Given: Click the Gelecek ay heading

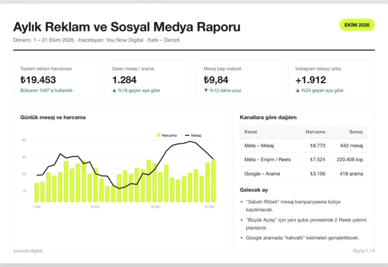Looking at the screenshot, I should [254, 190].
